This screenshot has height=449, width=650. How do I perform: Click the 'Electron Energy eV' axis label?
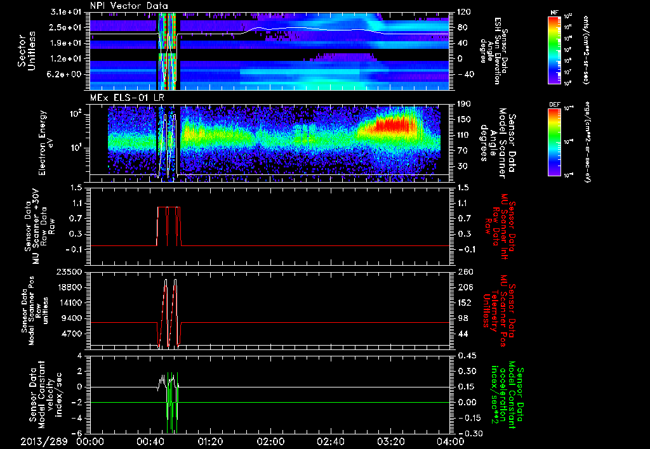(47, 143)
